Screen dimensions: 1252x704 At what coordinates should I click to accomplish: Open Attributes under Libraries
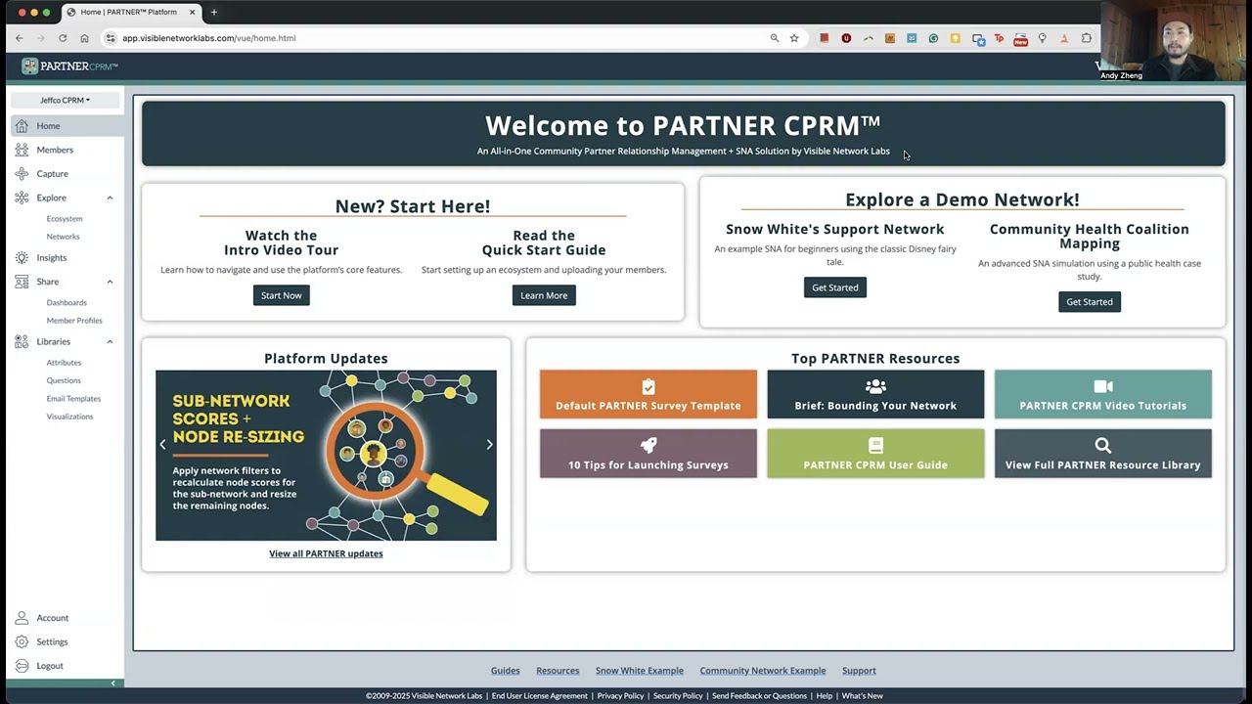coord(64,363)
